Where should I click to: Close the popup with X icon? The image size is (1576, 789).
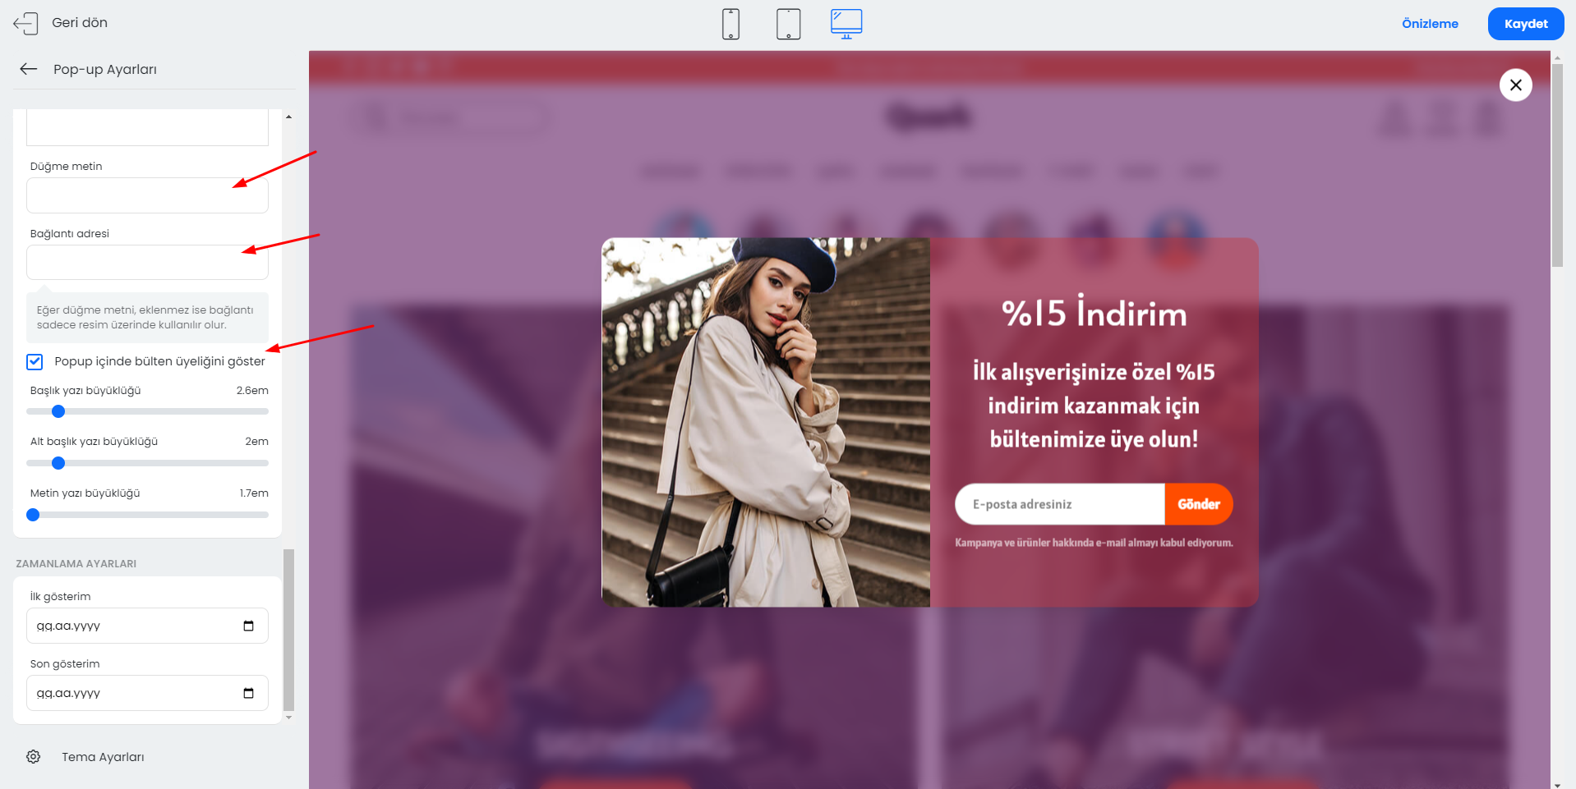click(x=1515, y=85)
